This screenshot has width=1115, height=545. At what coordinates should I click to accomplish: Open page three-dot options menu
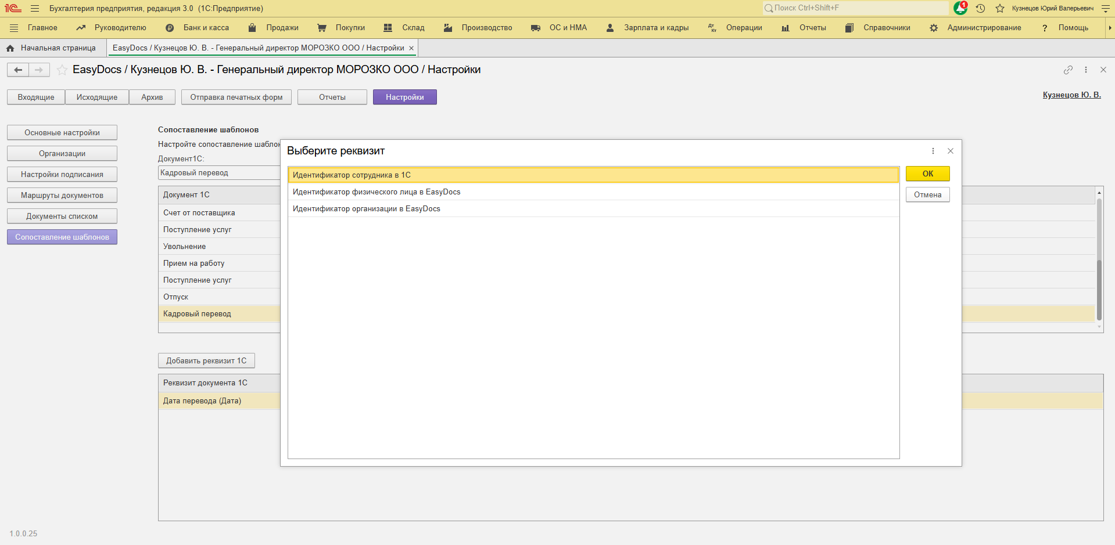(x=1085, y=70)
